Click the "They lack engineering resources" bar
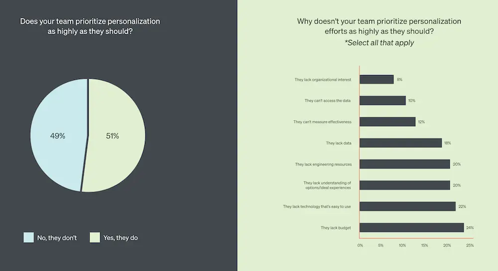 coord(404,164)
